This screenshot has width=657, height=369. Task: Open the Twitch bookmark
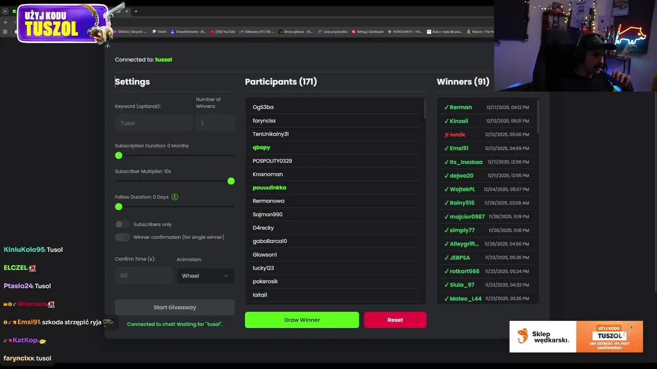159,32
